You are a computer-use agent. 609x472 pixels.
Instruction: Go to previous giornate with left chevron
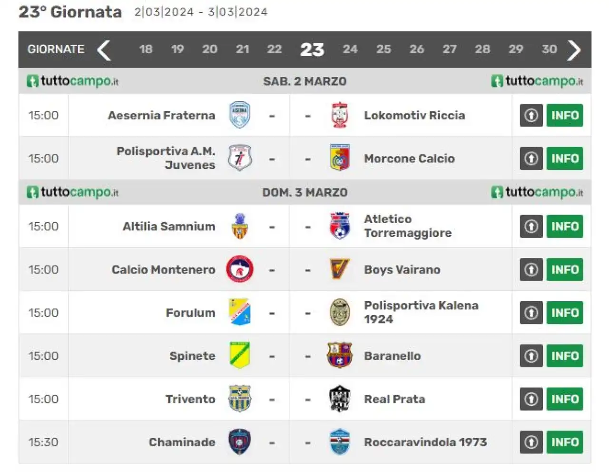[104, 50]
